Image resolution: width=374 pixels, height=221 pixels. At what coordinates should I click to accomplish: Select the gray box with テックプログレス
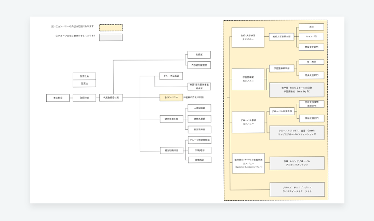[x=297, y=189]
